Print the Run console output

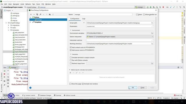pyautogui.click(x=8, y=83)
